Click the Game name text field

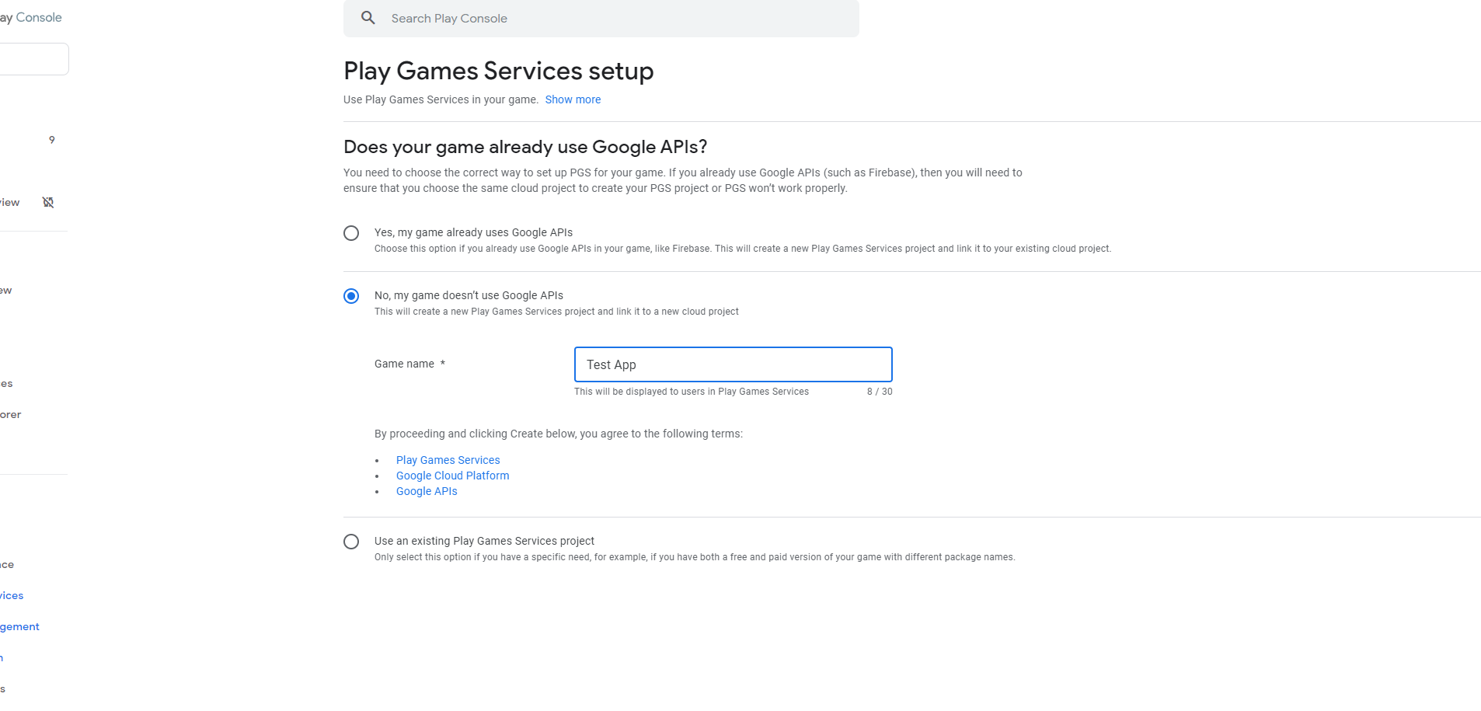click(733, 364)
